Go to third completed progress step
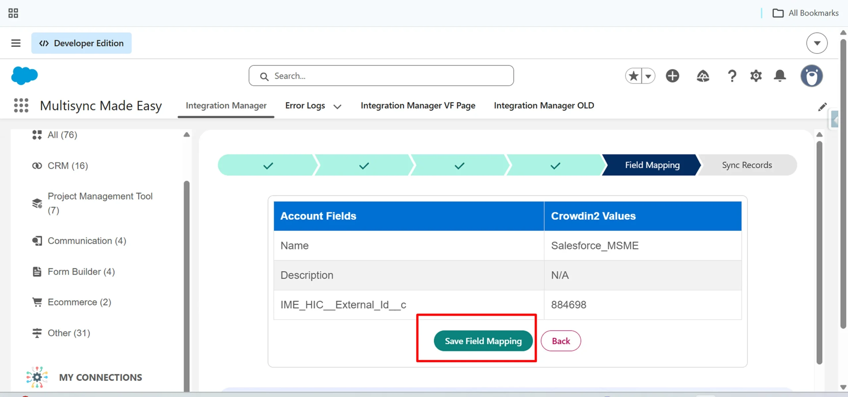Viewport: 848px width, 397px height. (459, 165)
